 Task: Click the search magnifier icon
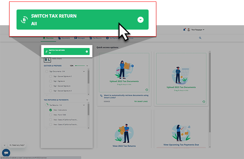200,38
